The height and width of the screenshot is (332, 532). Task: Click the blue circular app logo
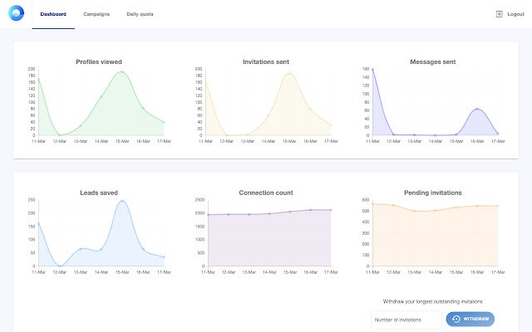coord(16,13)
